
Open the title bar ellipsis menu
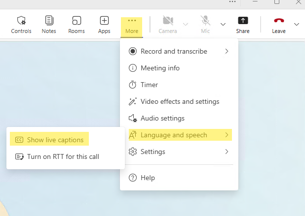[233, 2]
